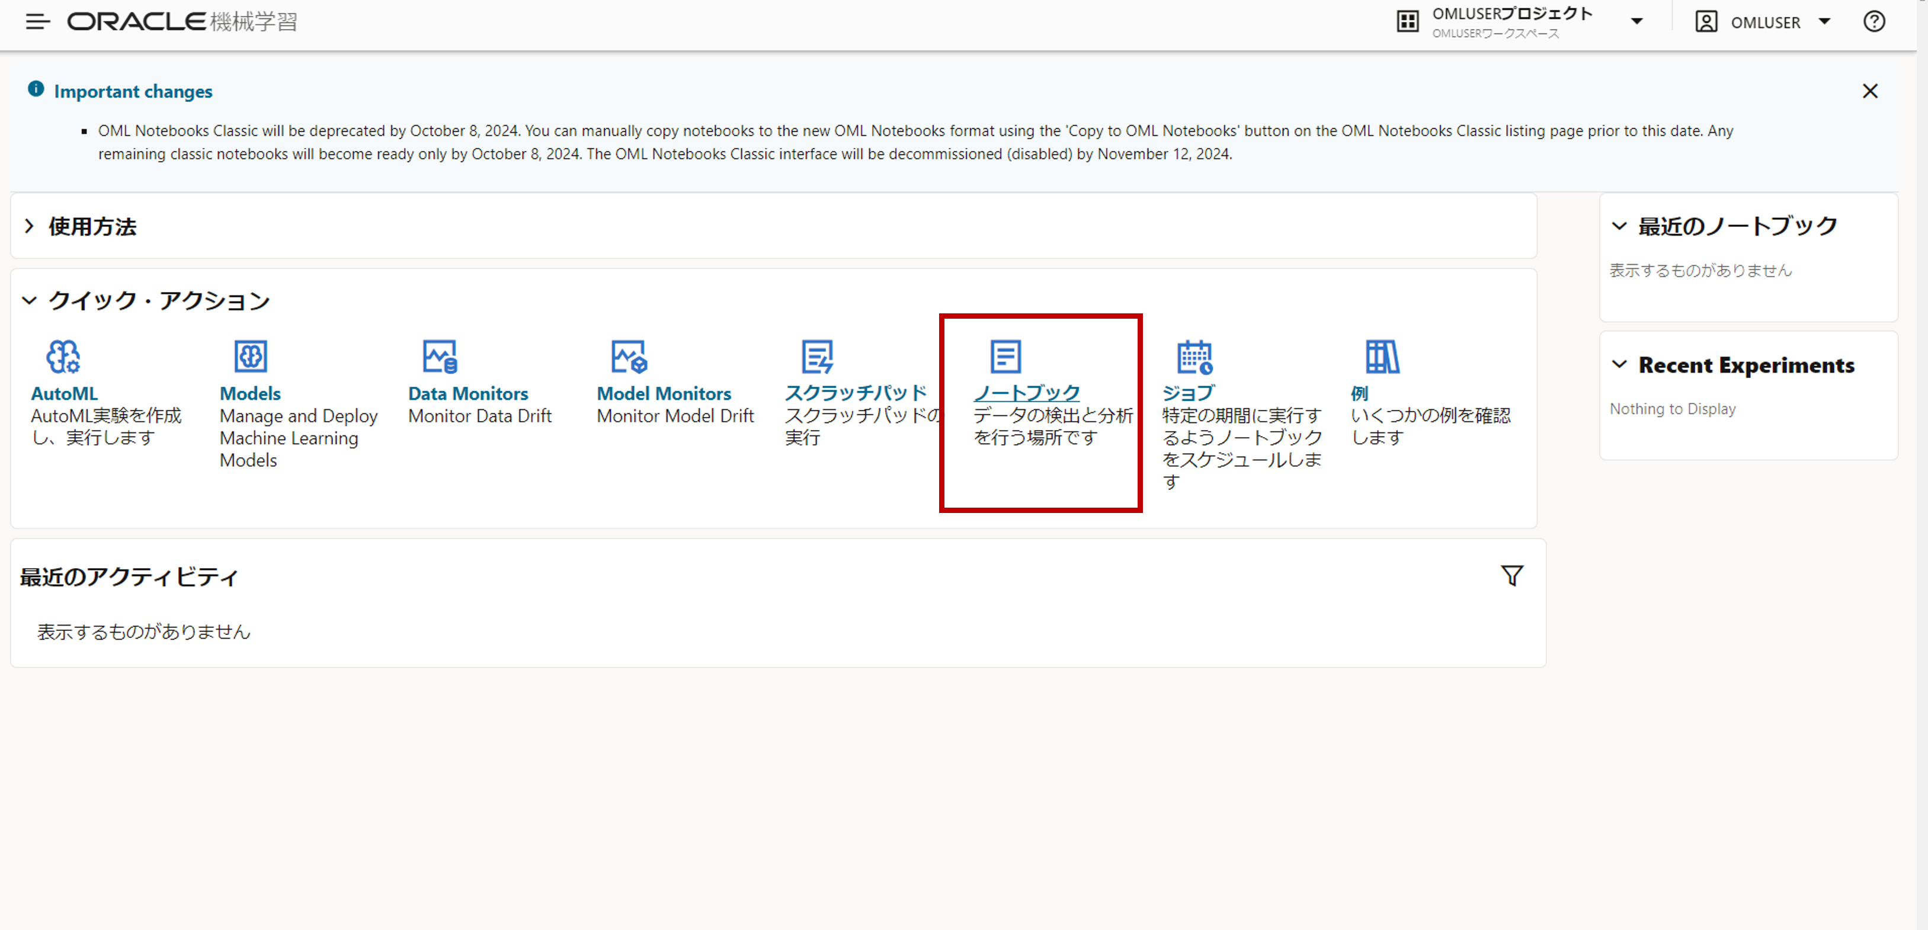Collapse the 最近のノートブック panel
The height and width of the screenshot is (930, 1928).
click(1619, 226)
